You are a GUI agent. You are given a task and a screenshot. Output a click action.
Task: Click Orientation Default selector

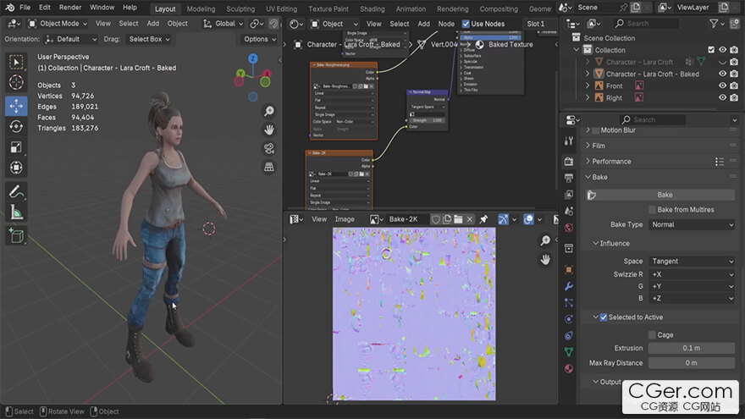click(71, 39)
